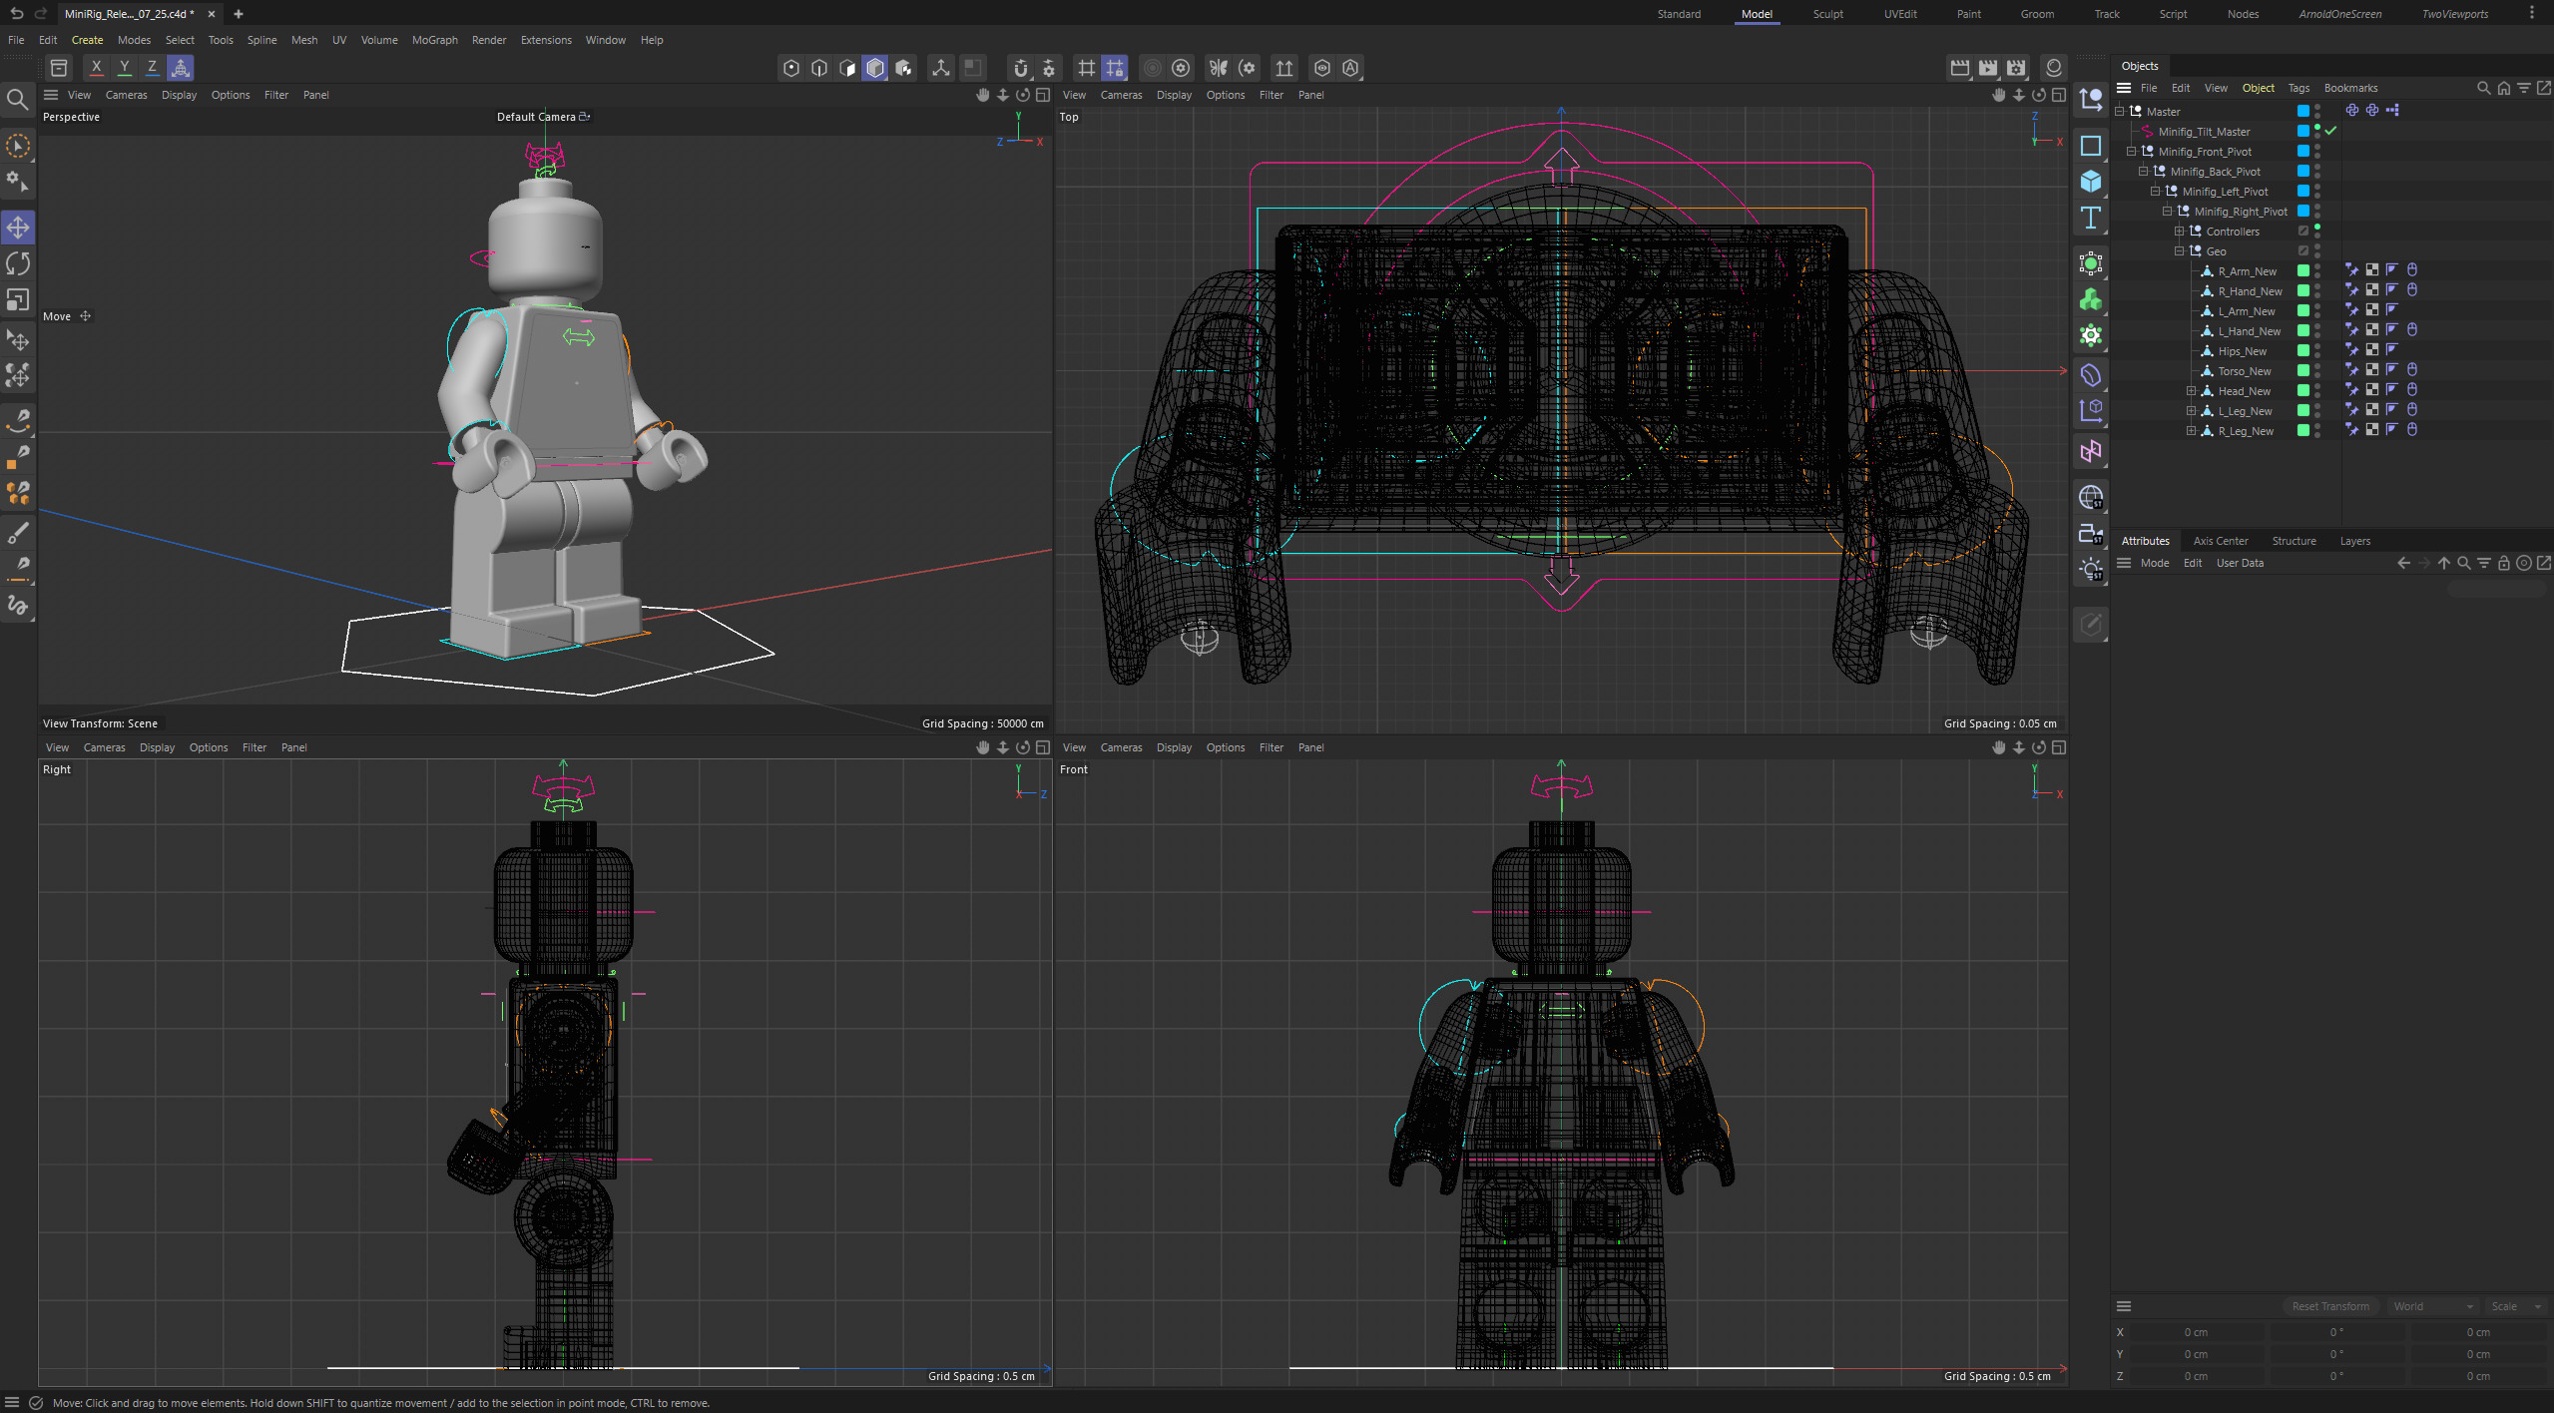Select the Brush paint tool in left toolbar
This screenshot has height=1413, width=2554.
coord(18,532)
